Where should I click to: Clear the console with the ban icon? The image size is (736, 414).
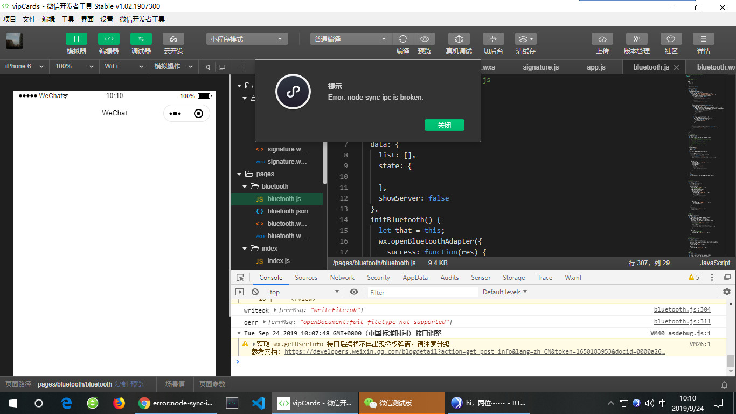pos(255,292)
